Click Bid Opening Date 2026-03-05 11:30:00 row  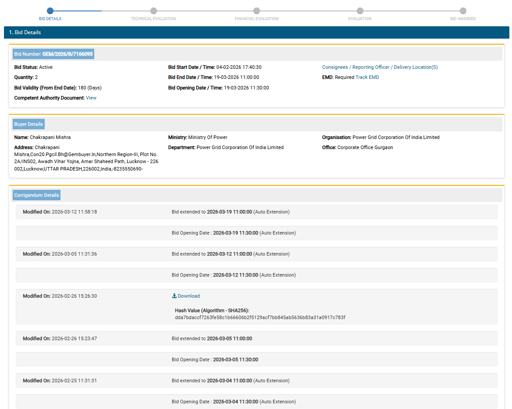click(x=256, y=359)
